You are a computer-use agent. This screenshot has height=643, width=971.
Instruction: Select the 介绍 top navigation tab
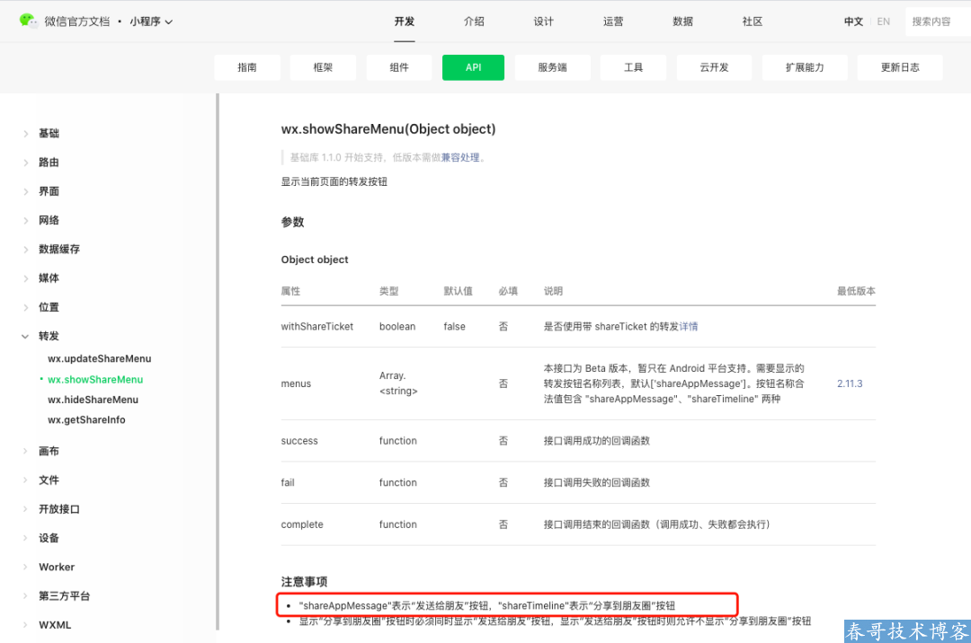tap(474, 22)
